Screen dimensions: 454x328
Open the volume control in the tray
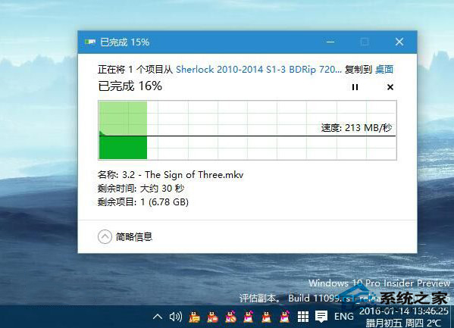(x=176, y=317)
